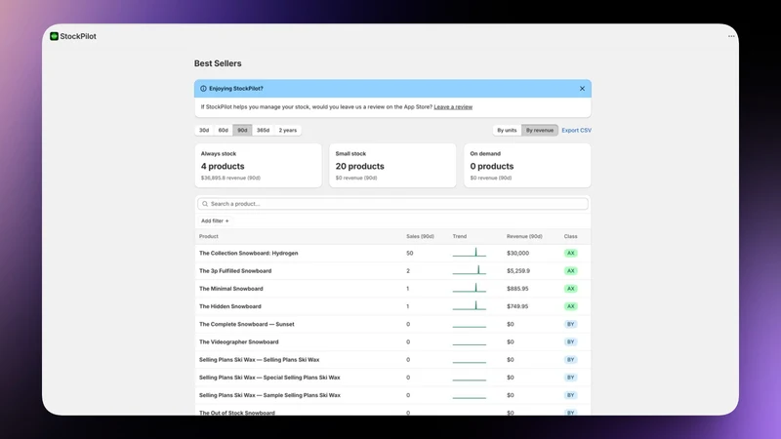Click the $30,000 revenue value

pos(517,253)
